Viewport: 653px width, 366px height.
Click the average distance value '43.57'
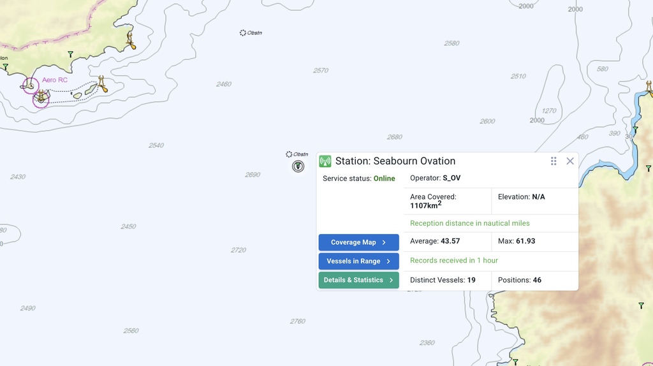[450, 241]
